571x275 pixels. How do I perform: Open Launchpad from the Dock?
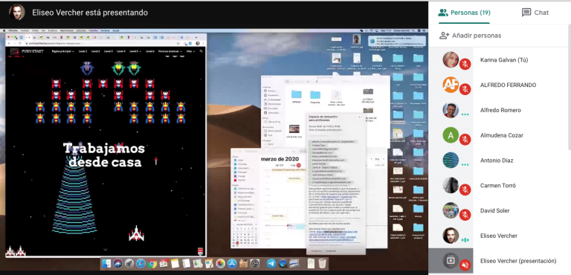pyautogui.click(x=129, y=263)
